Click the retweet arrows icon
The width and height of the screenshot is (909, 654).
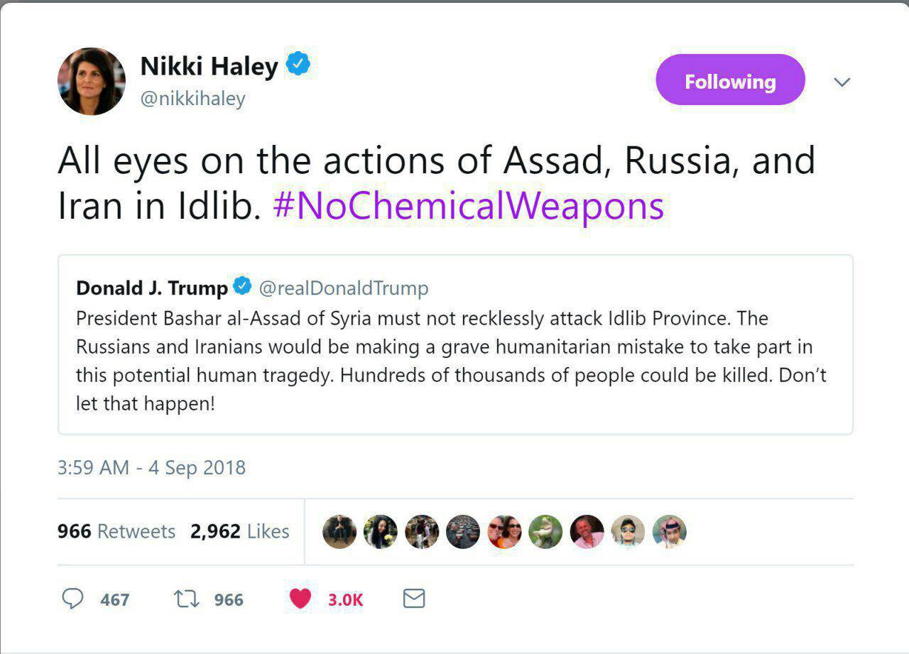[x=185, y=599]
